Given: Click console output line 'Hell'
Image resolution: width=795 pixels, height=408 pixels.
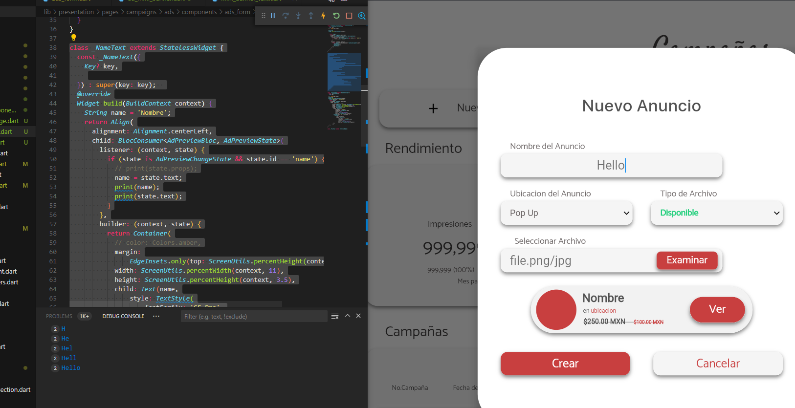Looking at the screenshot, I should click(x=68, y=358).
